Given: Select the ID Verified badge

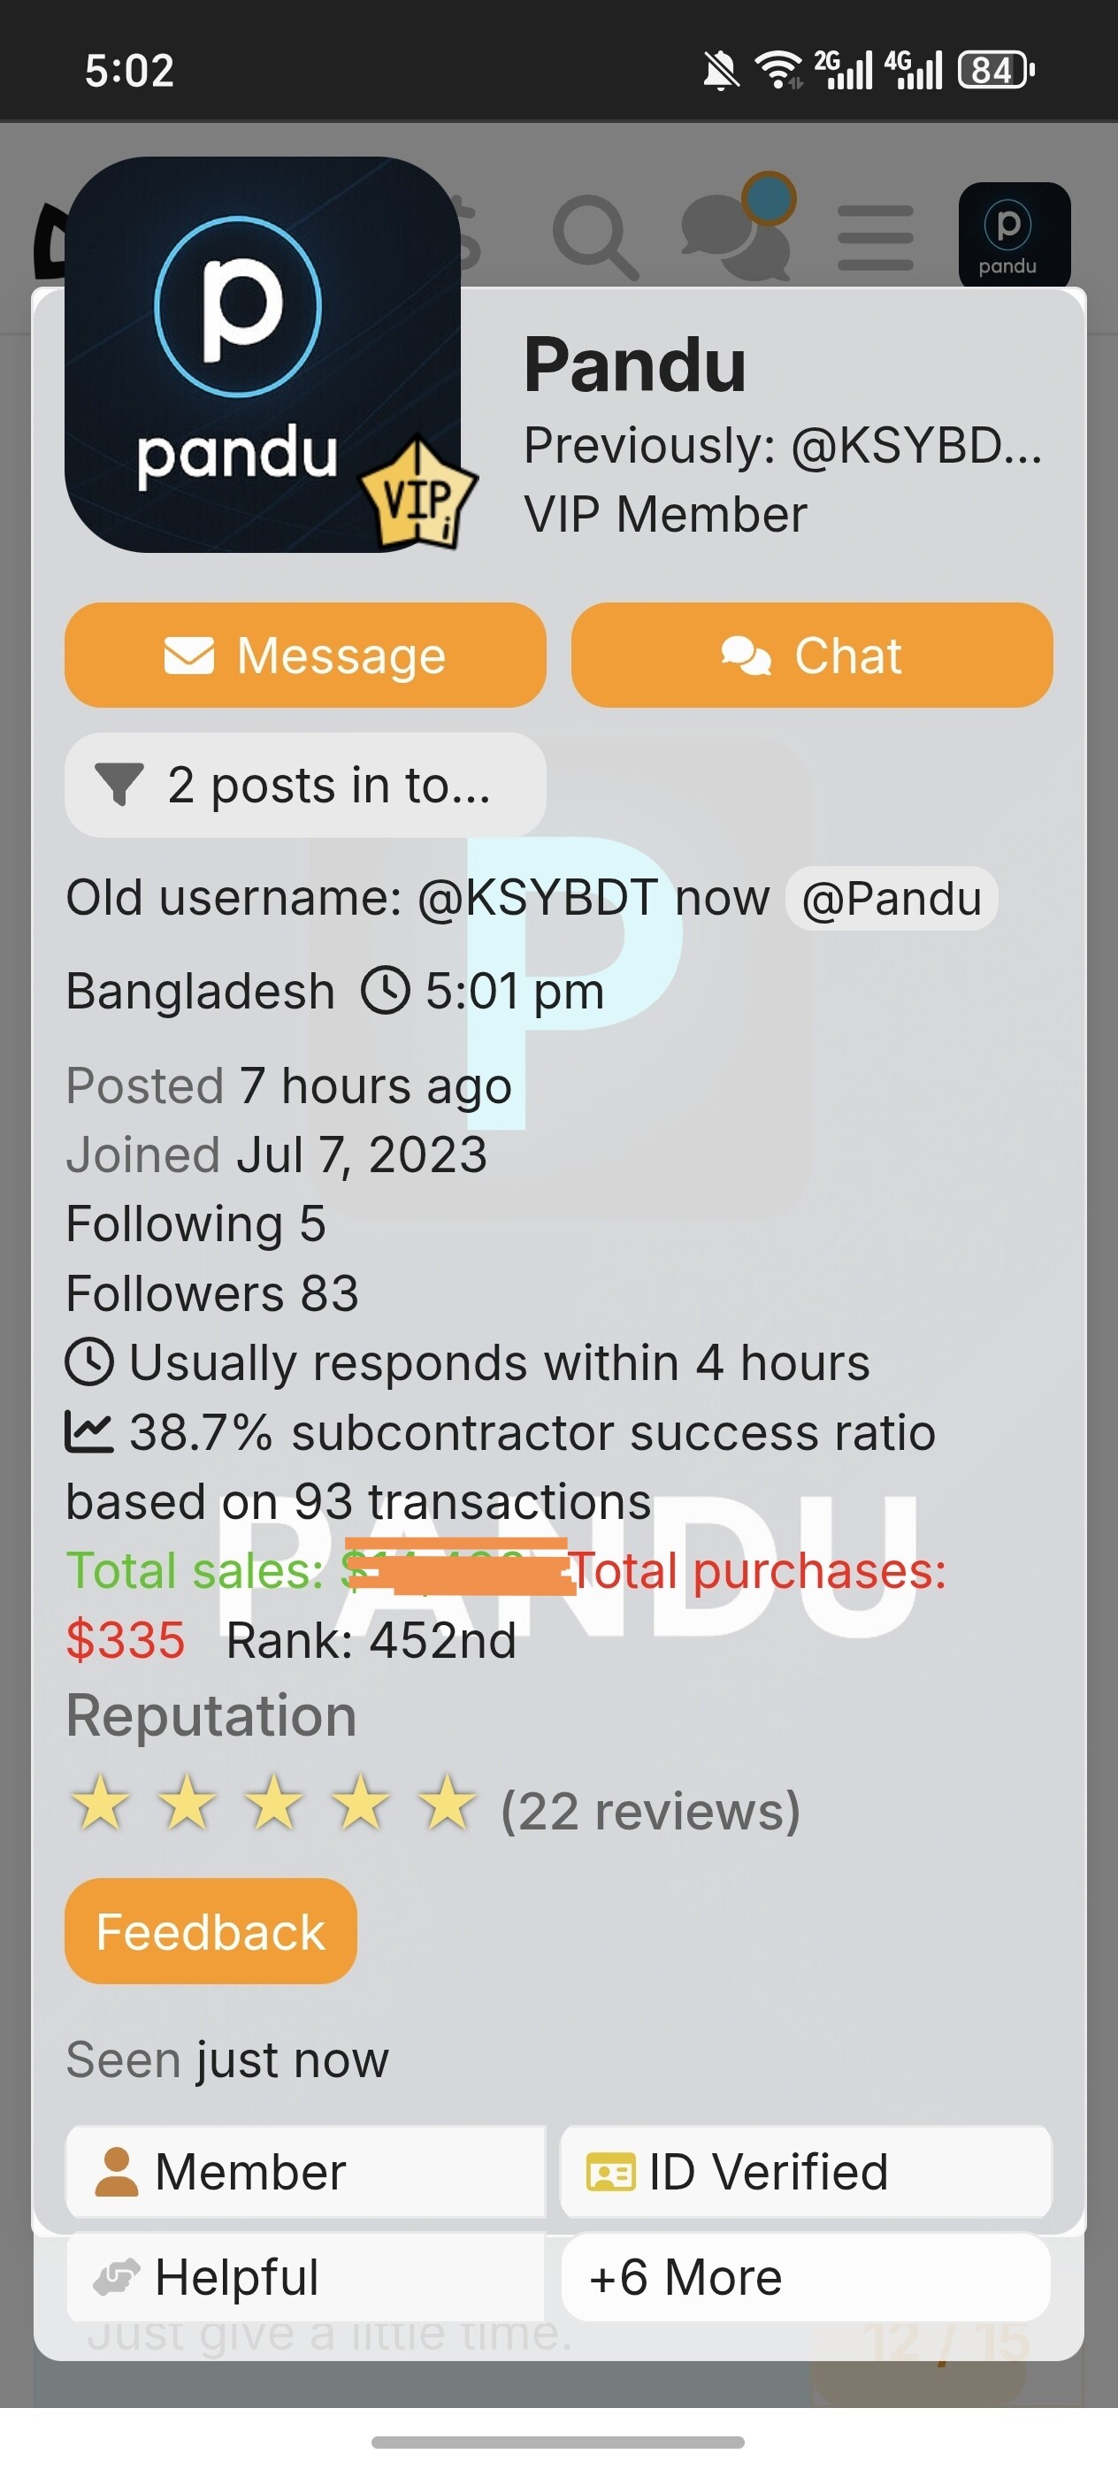Looking at the screenshot, I should (x=805, y=2171).
